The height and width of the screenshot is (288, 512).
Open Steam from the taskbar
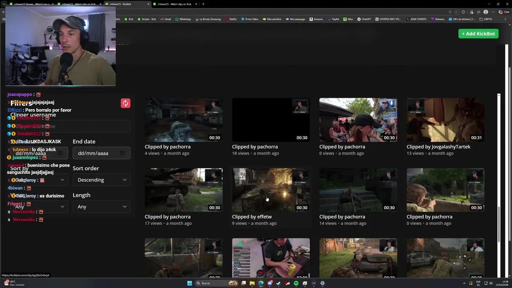[278, 283]
